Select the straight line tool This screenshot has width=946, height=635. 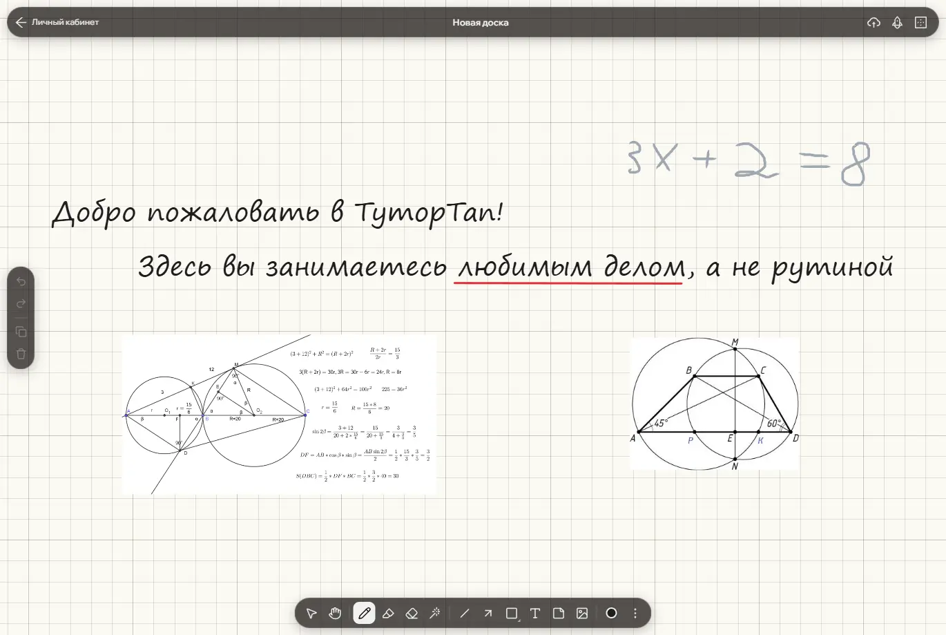click(465, 613)
